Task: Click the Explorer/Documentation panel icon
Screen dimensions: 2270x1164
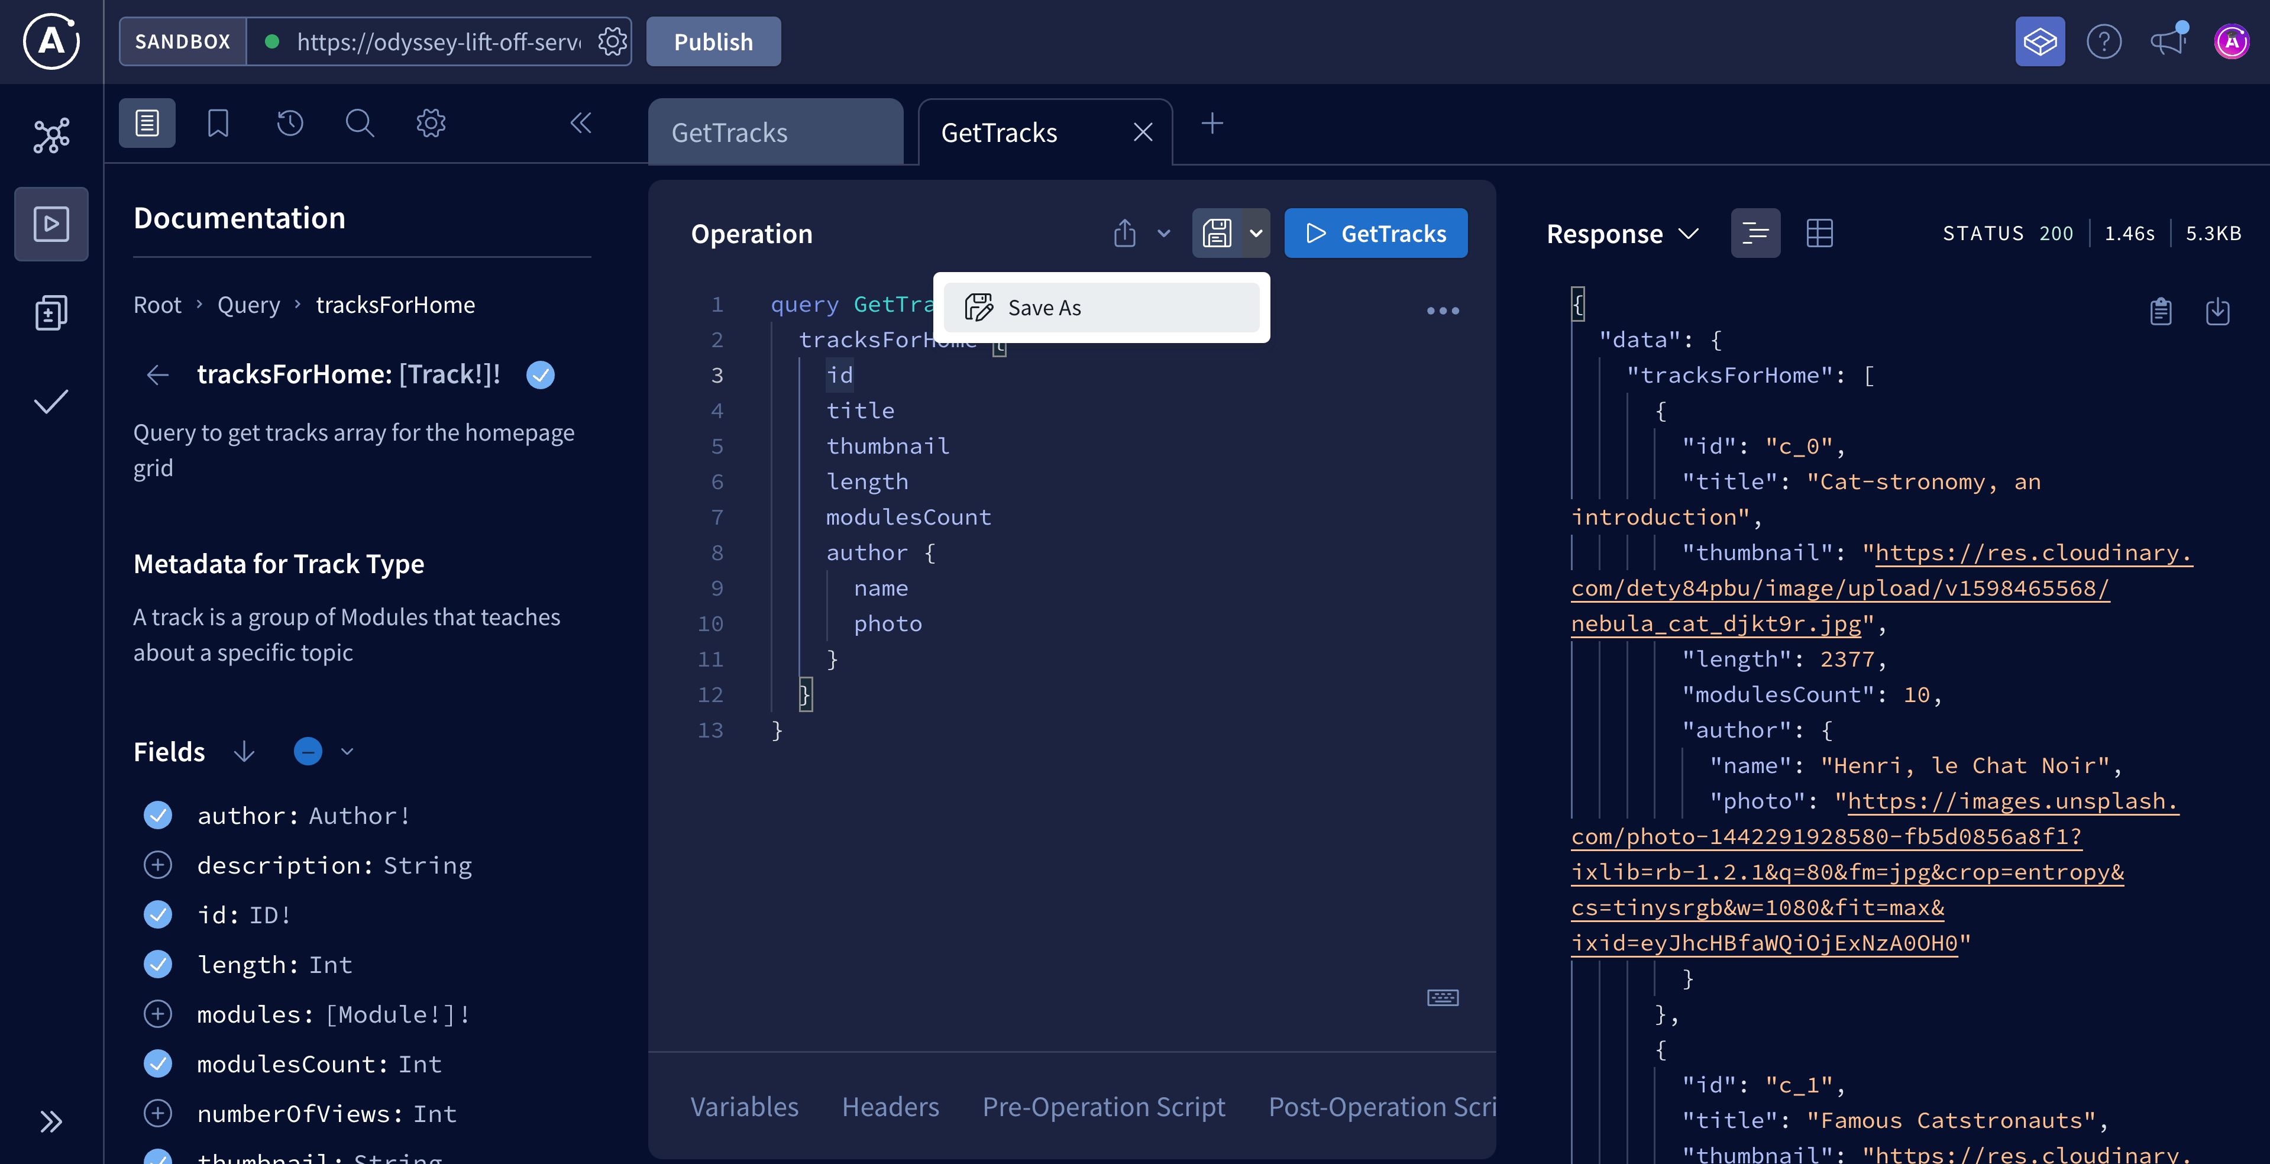Action: click(x=147, y=123)
